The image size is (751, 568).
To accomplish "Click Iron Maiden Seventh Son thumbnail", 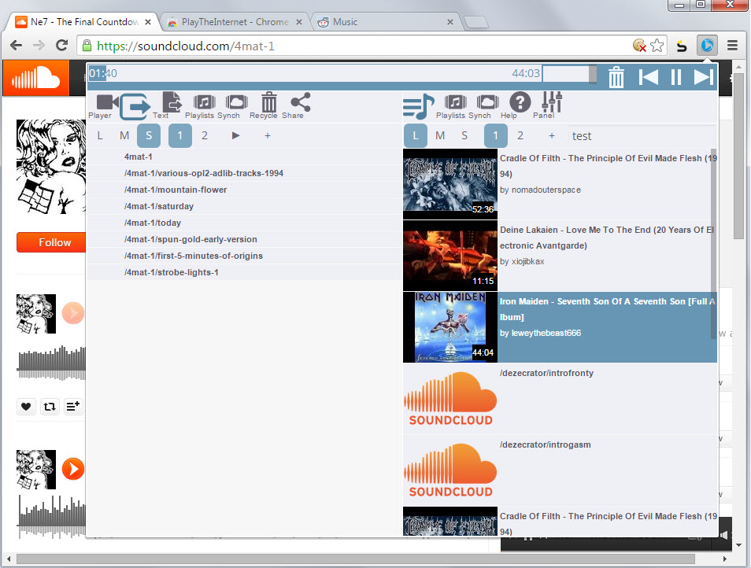I will [450, 327].
